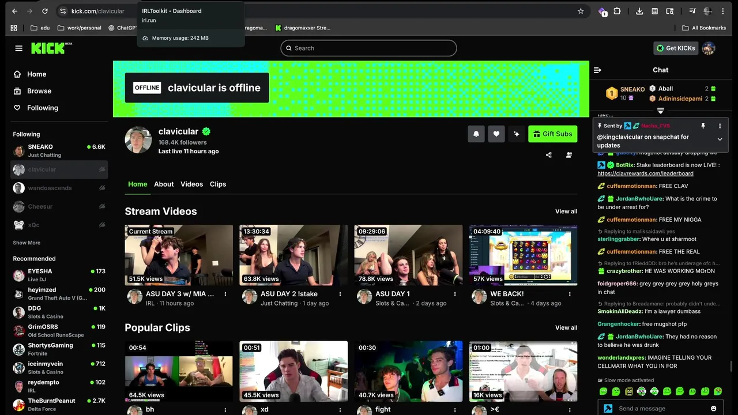
Task: Open pinned message three-dot options
Action: tap(720, 126)
